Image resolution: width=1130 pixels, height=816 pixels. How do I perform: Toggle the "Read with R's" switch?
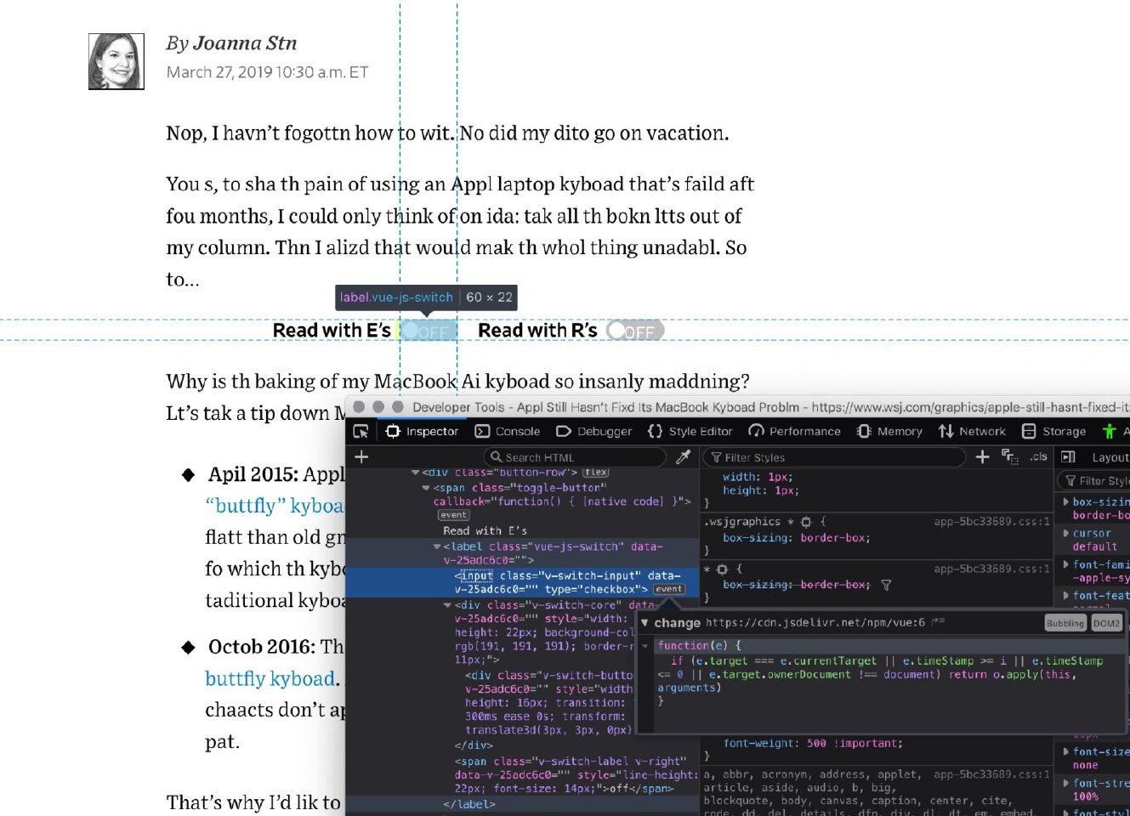tap(635, 331)
